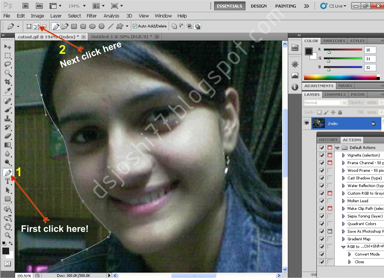Image resolution: width=384 pixels, height=278 pixels.
Task: Click the Paths mode icon in options bar
Action: click(37, 26)
